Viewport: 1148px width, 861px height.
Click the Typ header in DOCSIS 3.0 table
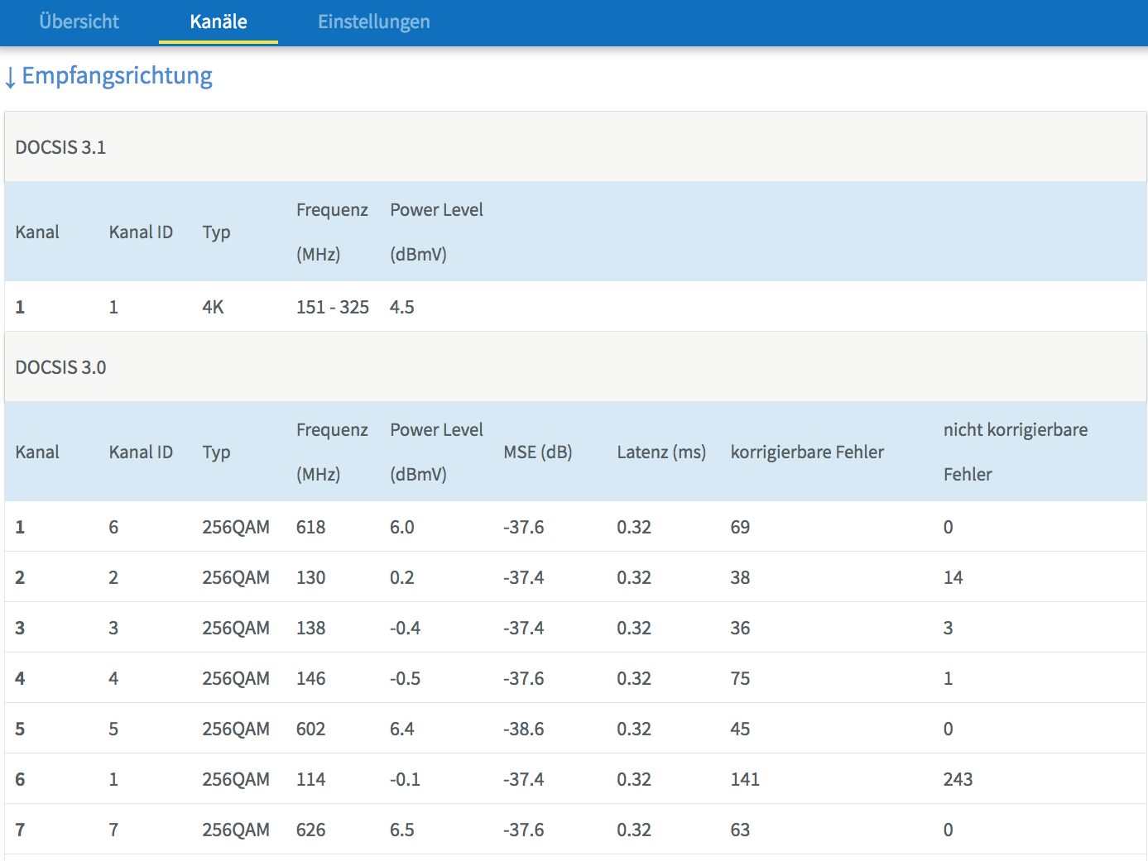click(x=216, y=452)
